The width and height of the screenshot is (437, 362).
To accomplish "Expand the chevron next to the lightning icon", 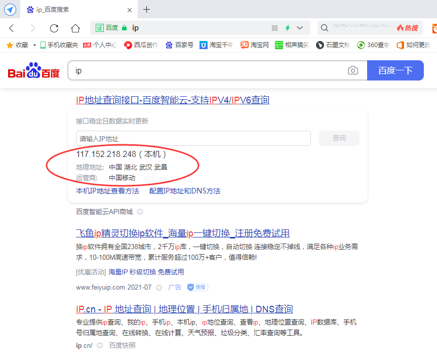I will point(299,28).
